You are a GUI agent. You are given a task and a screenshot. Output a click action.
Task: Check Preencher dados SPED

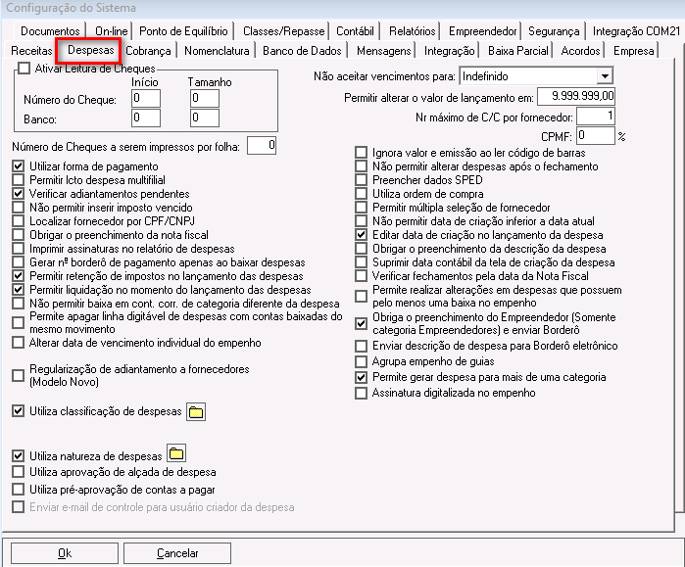(361, 180)
